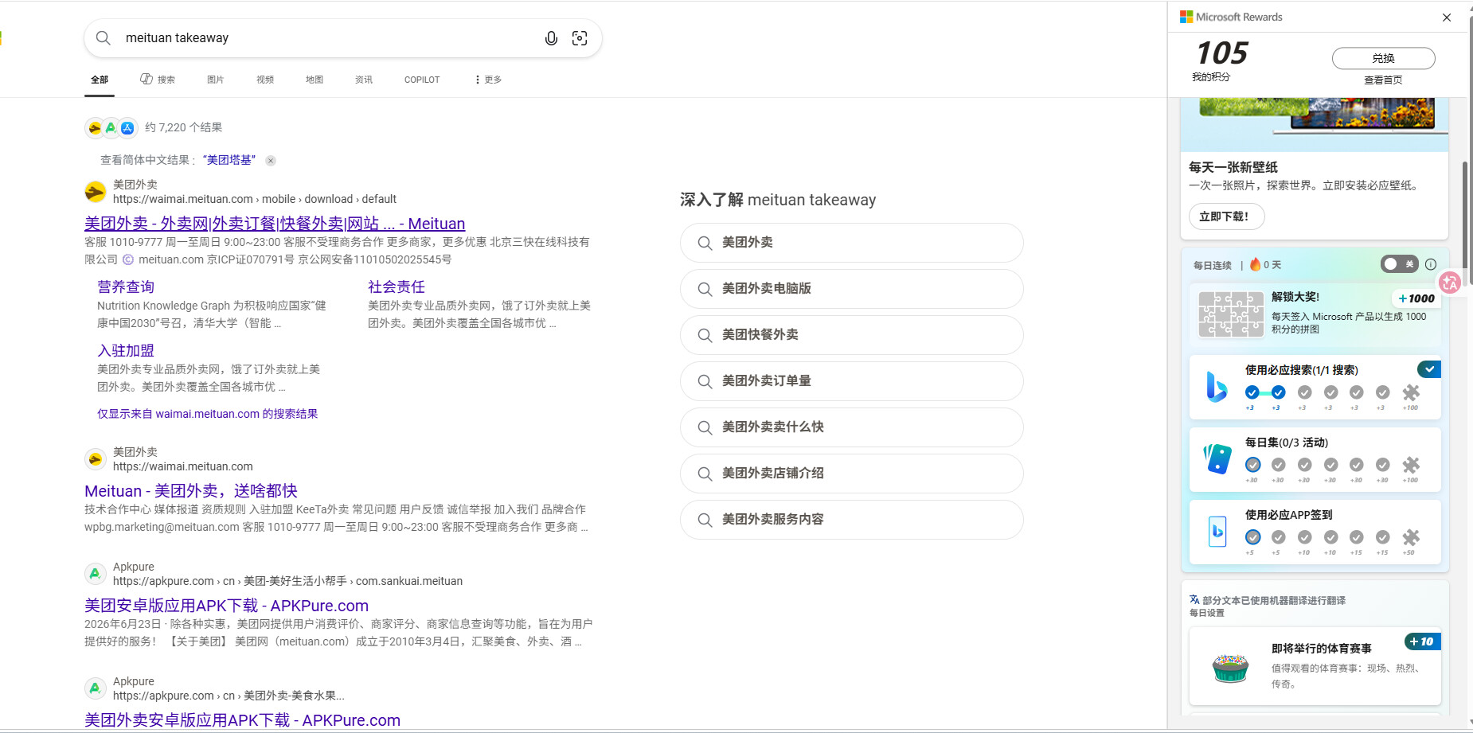The width and height of the screenshot is (1473, 733).
Task: Open the 视频 results tab
Action: click(265, 80)
